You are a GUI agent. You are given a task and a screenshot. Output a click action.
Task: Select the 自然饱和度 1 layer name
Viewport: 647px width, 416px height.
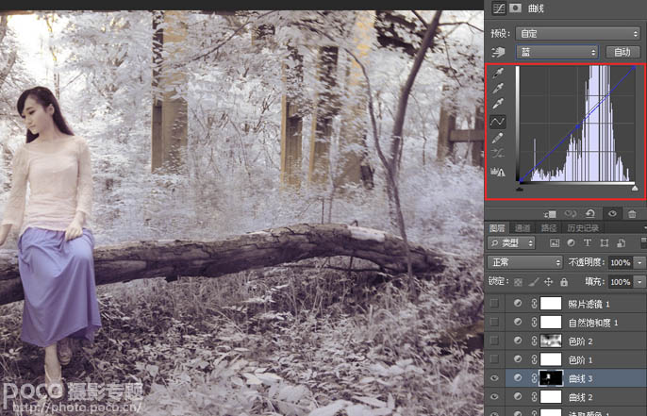593,323
